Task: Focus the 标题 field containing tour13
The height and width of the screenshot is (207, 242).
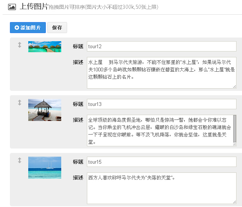Action: (x=161, y=104)
